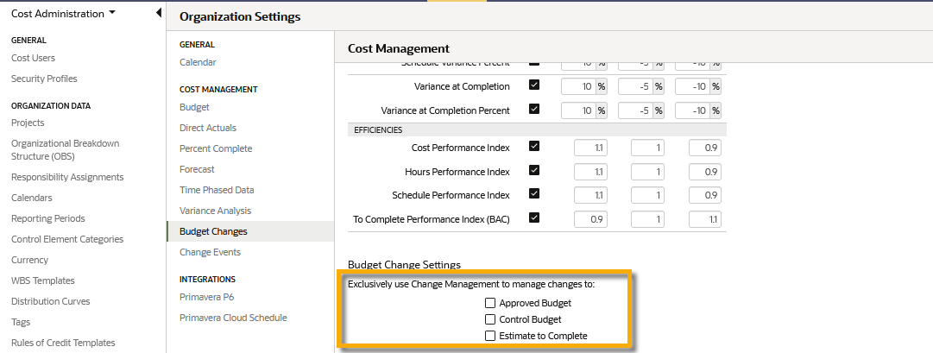
Task: Click first Cost Performance Index value field
Action: point(591,148)
